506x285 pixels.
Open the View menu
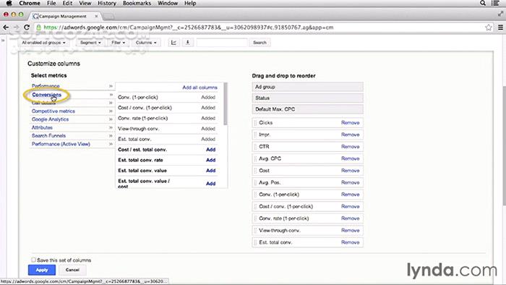[85, 3]
